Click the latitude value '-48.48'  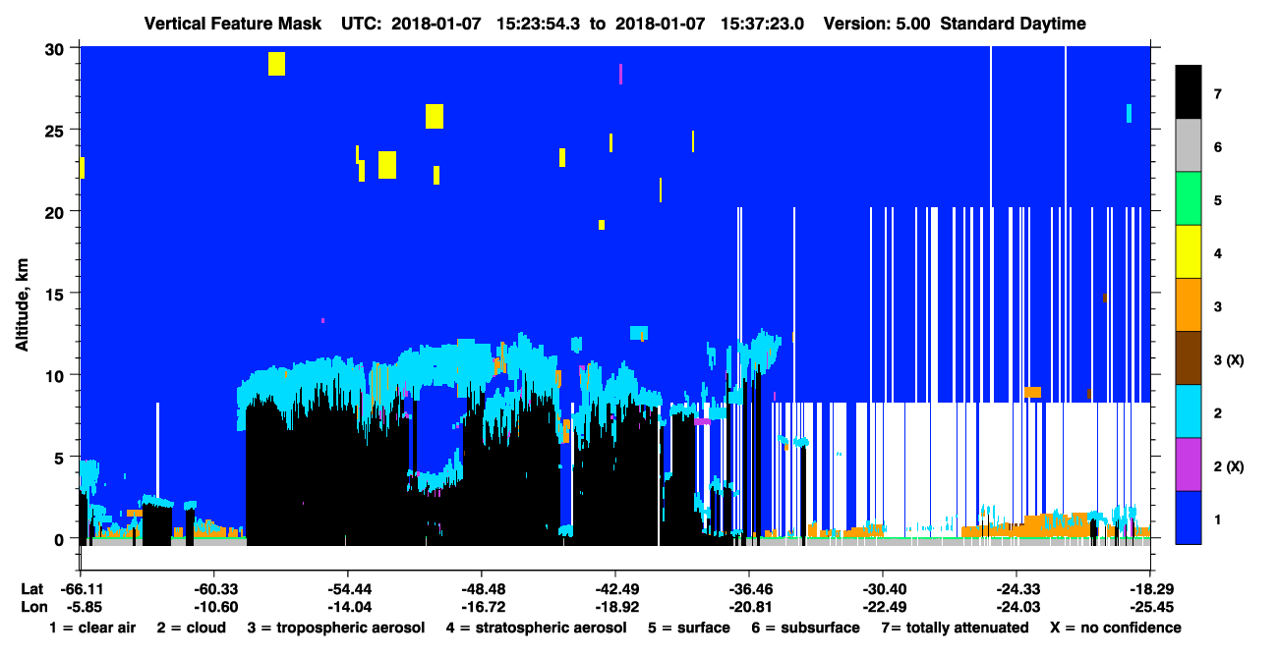(x=481, y=589)
